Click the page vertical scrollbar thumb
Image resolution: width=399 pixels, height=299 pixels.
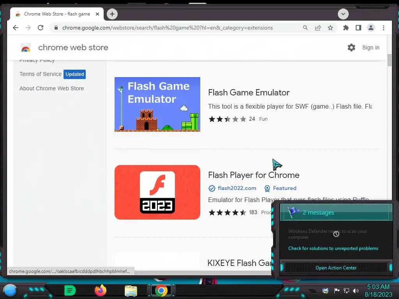390,60
